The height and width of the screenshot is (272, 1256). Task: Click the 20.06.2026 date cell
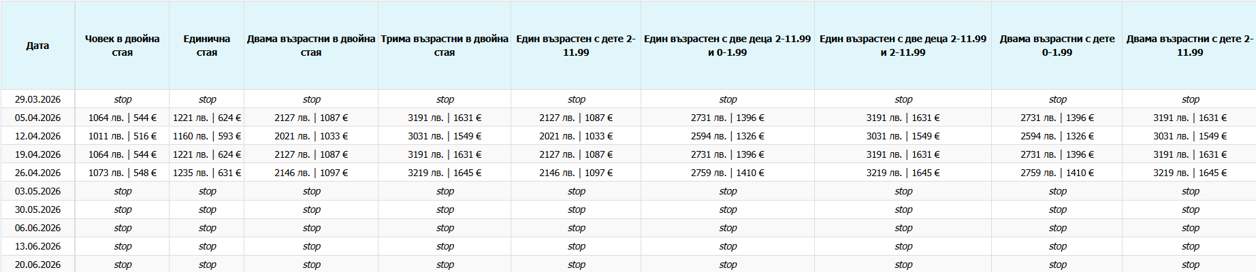(37, 265)
